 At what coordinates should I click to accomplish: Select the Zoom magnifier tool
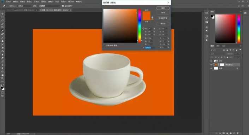[x=2, y=78]
